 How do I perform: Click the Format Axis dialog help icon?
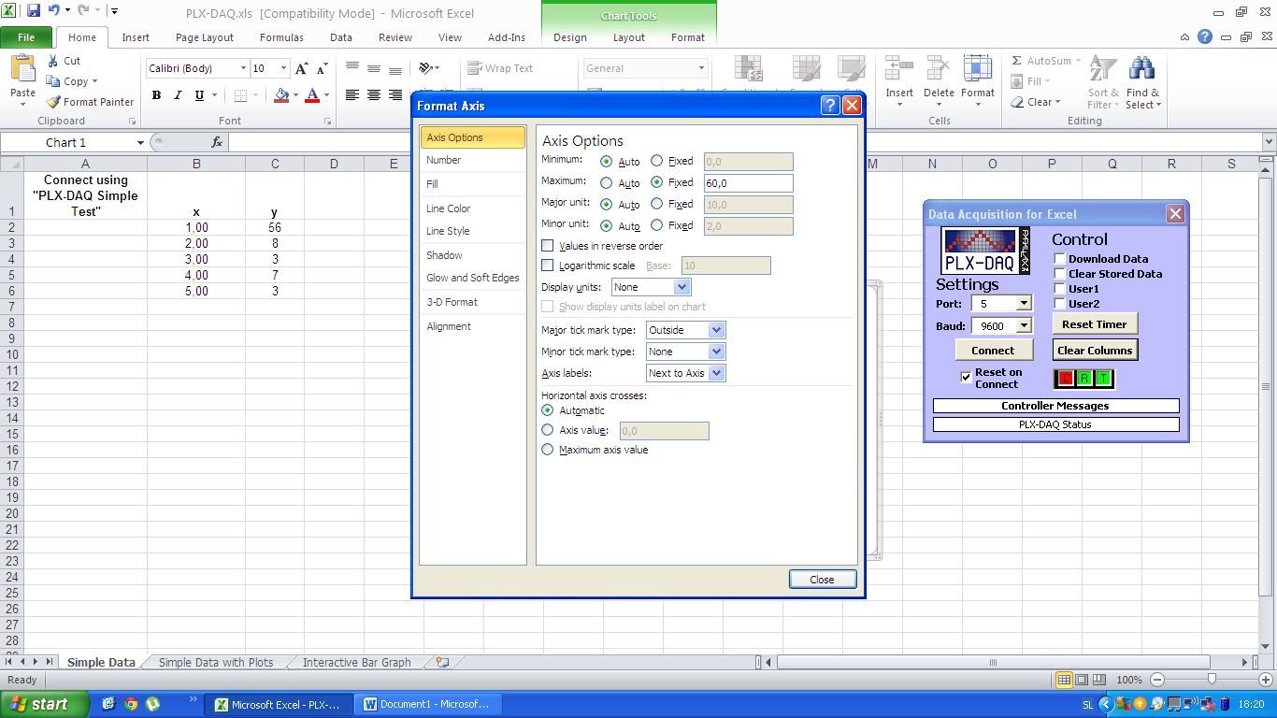[830, 106]
